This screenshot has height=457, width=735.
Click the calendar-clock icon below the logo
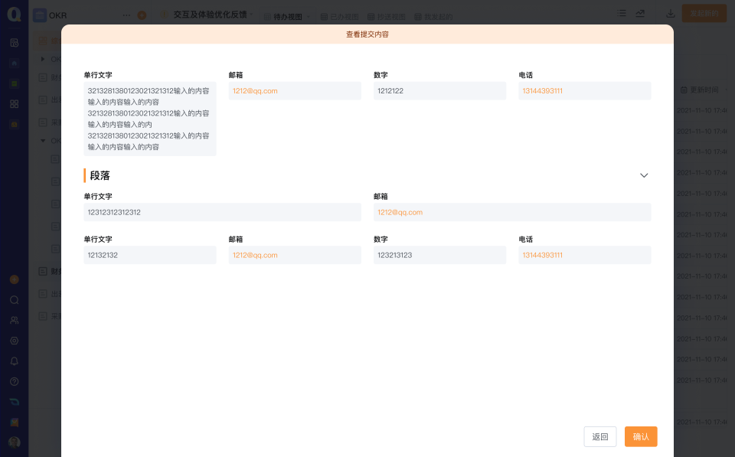click(x=14, y=43)
